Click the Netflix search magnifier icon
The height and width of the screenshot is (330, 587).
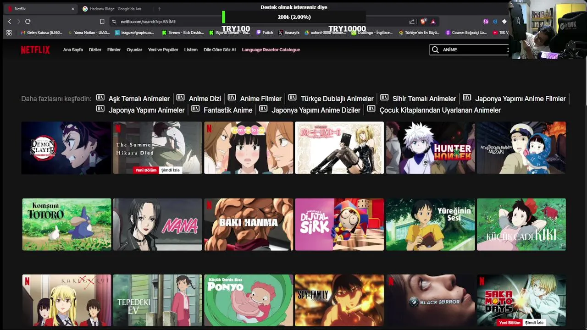(435, 49)
